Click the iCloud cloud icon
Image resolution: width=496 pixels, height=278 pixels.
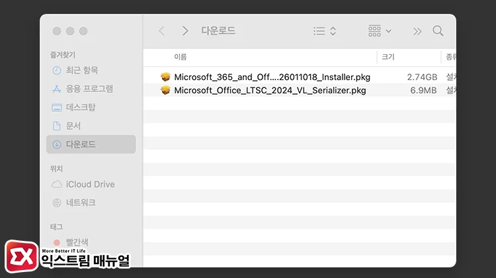tap(57, 184)
